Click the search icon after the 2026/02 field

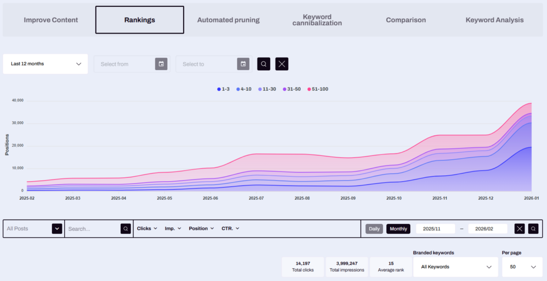[x=533, y=229]
